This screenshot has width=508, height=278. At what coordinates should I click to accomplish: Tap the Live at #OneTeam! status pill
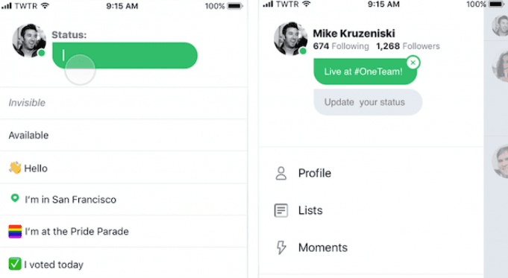point(365,72)
